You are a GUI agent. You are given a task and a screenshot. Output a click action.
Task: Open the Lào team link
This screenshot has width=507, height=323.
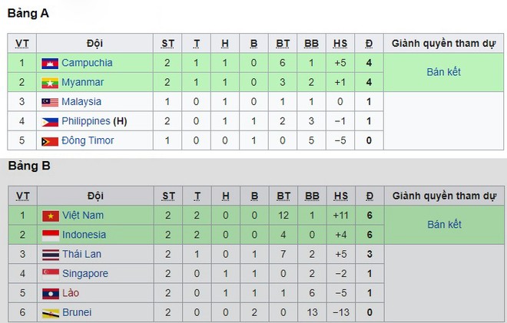[x=71, y=292]
